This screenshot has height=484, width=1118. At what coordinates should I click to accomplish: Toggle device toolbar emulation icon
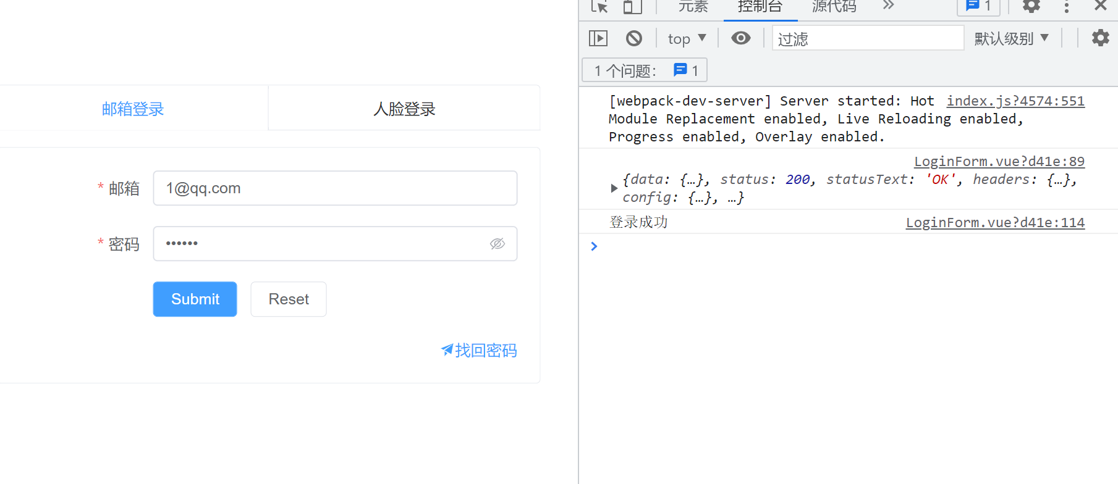point(632,7)
